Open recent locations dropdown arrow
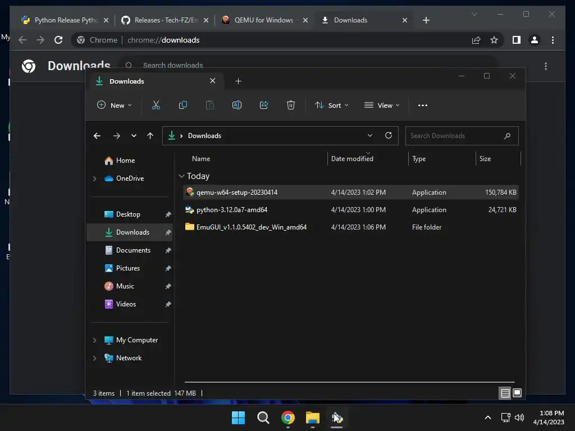This screenshot has width=575, height=431. coord(134,136)
